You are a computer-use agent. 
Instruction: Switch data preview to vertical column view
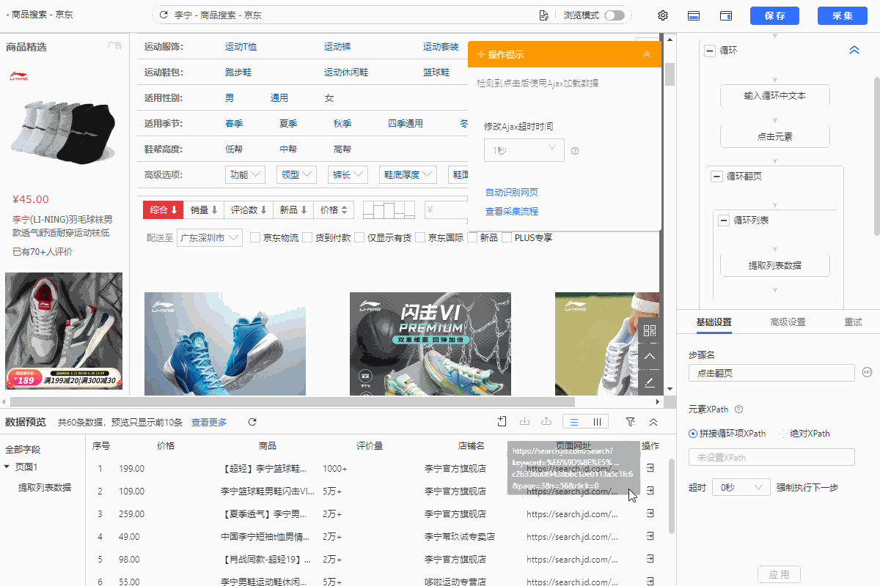[597, 421]
